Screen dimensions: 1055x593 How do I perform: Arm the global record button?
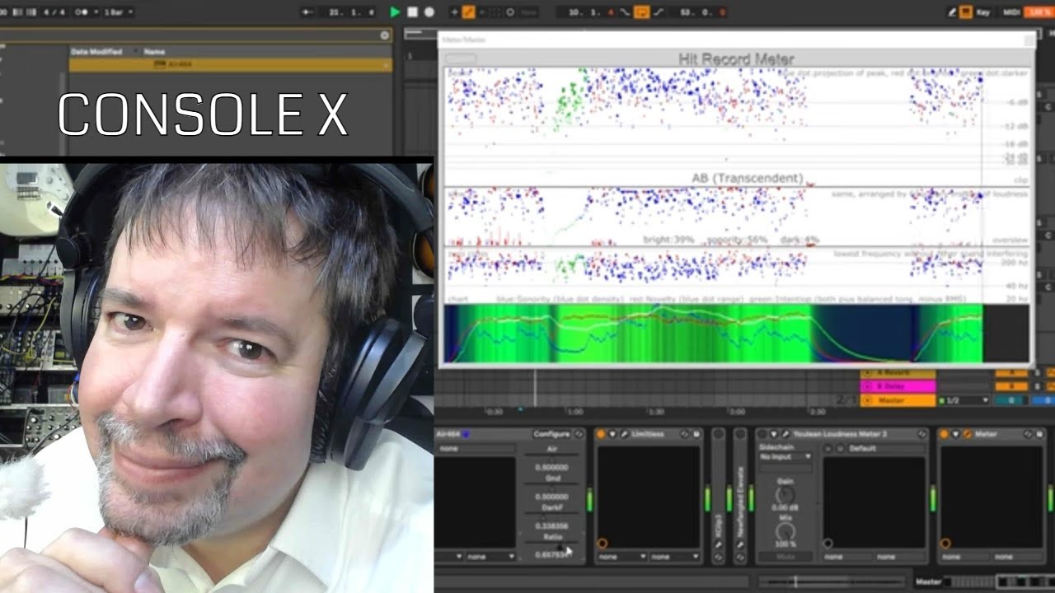tap(429, 12)
